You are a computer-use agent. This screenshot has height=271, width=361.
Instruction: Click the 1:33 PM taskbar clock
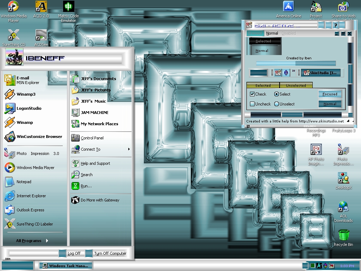pos(347,266)
